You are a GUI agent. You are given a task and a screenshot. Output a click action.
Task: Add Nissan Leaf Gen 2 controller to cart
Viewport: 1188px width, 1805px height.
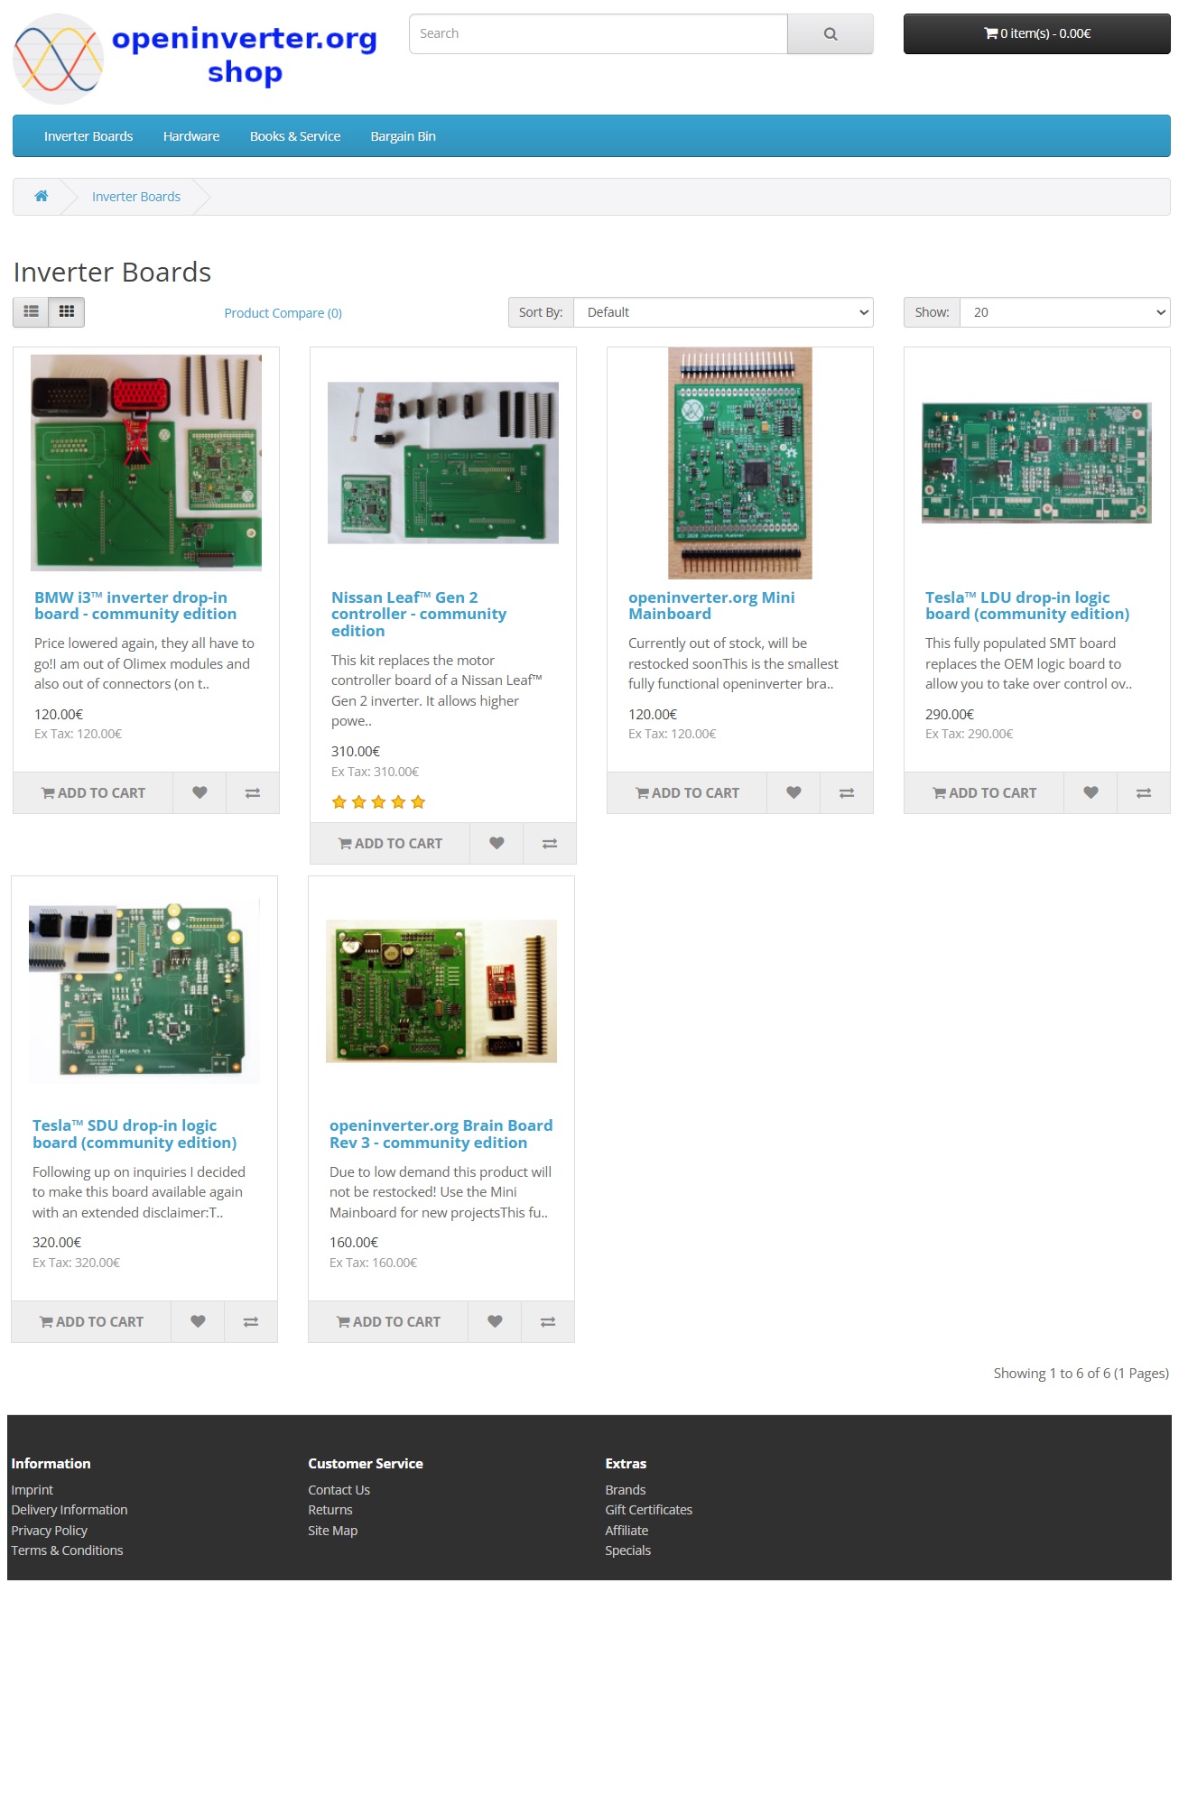pos(390,844)
